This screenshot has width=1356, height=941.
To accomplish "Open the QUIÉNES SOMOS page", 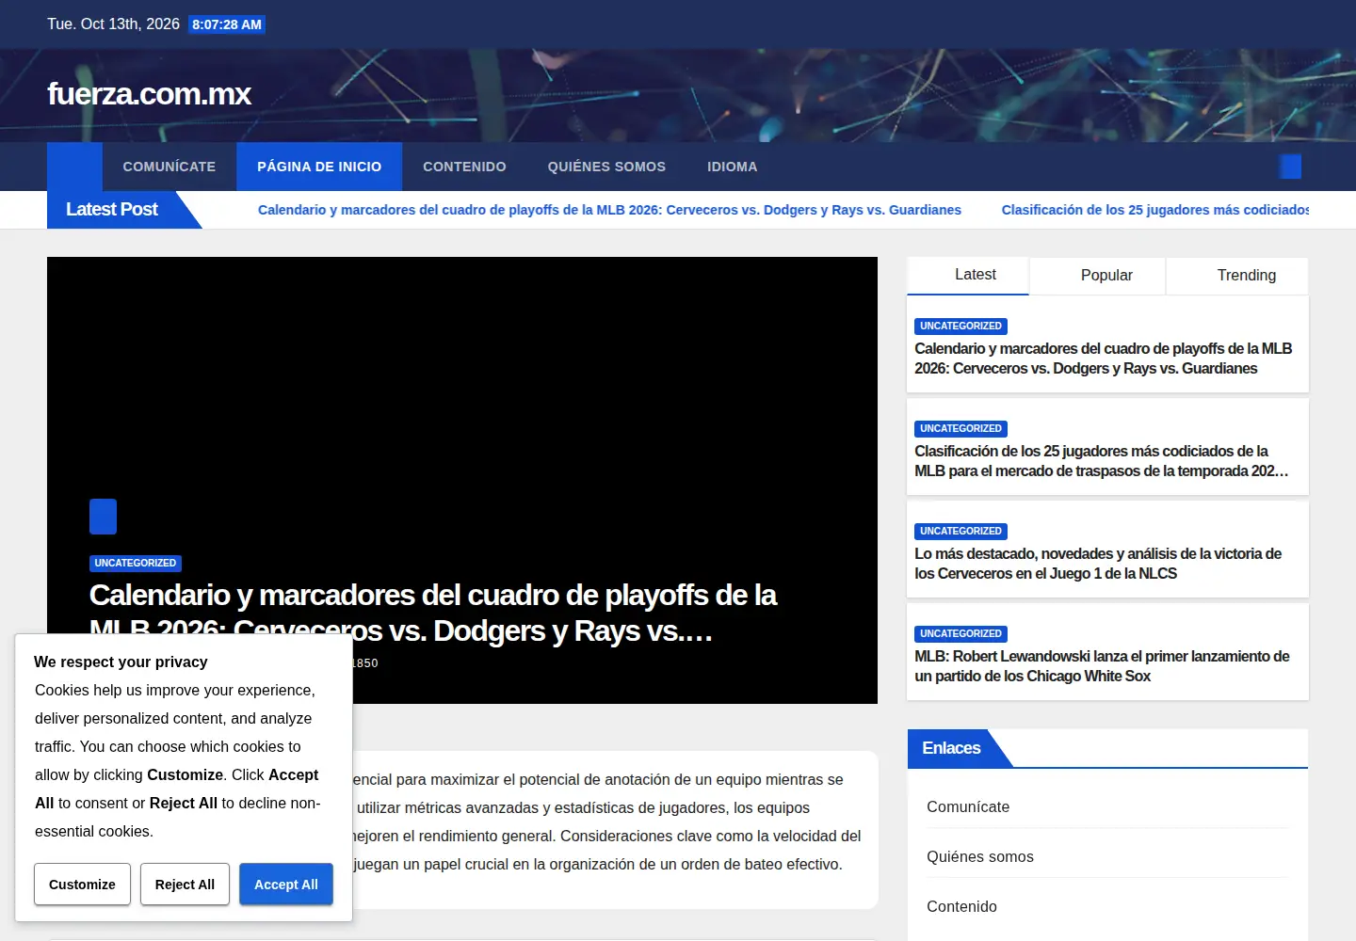I will (606, 167).
